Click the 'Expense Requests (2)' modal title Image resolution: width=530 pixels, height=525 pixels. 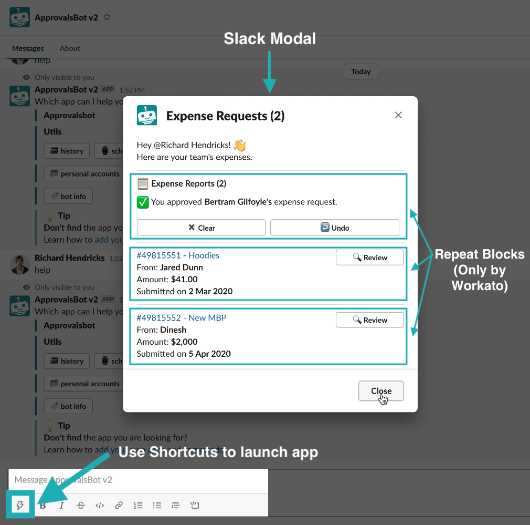point(225,116)
